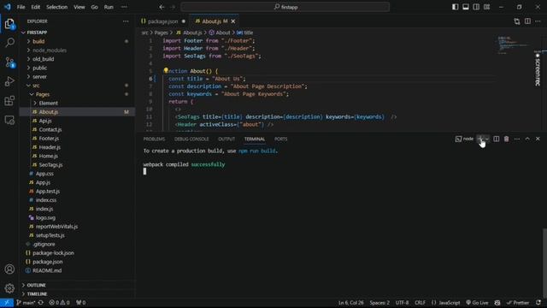Open the Run menu

(x=109, y=7)
